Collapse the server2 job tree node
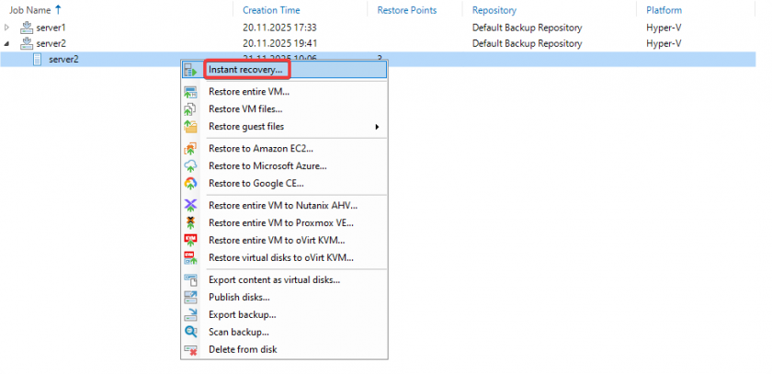 tap(7, 43)
